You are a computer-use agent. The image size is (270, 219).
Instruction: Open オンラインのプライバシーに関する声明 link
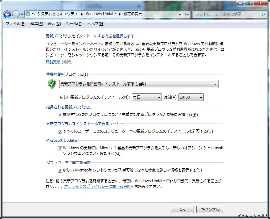point(97,187)
